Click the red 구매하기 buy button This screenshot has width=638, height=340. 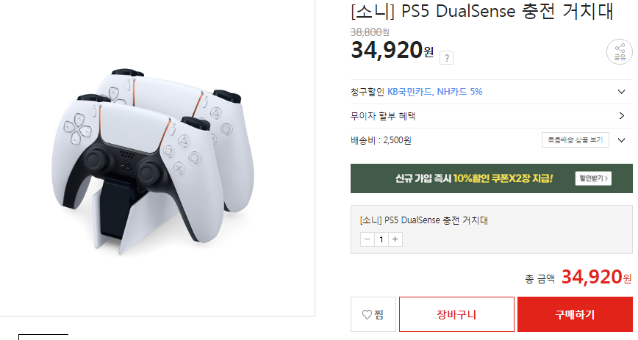coord(575,314)
